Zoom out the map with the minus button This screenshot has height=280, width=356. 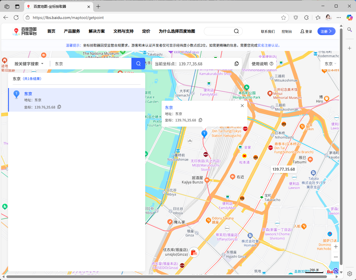click(x=336, y=257)
